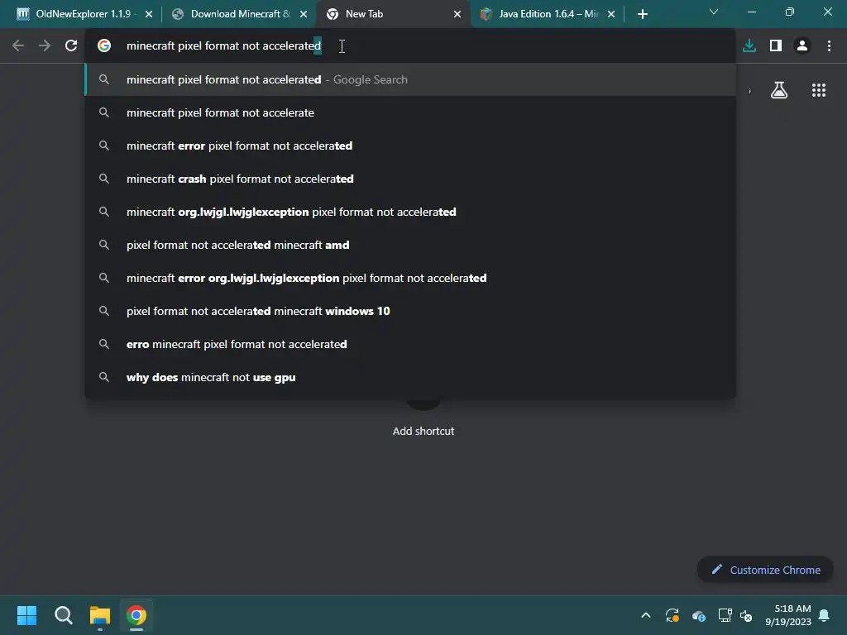
Task: Close the Java Edition 1.6.4 tab
Action: tap(611, 14)
